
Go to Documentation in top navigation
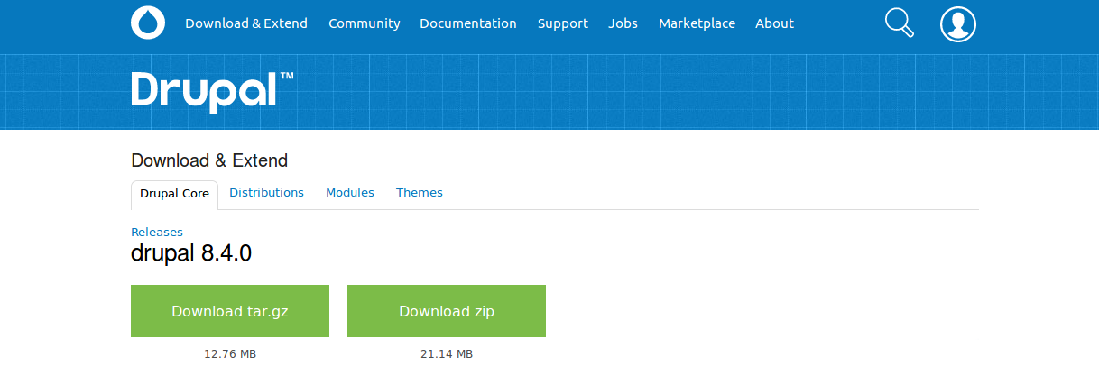[x=468, y=23]
